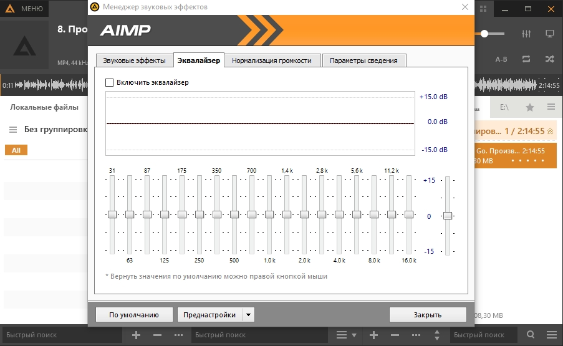Click the equalizer curve graph

tap(261, 123)
